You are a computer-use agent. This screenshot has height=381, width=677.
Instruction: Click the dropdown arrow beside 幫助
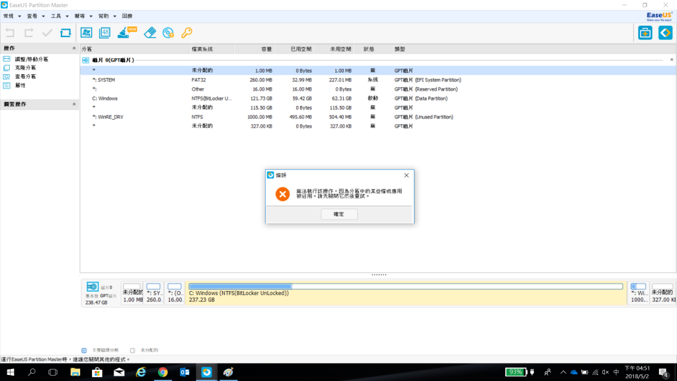(114, 17)
